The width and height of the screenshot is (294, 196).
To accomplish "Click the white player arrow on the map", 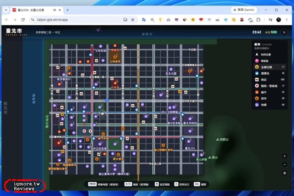I will [103, 114].
